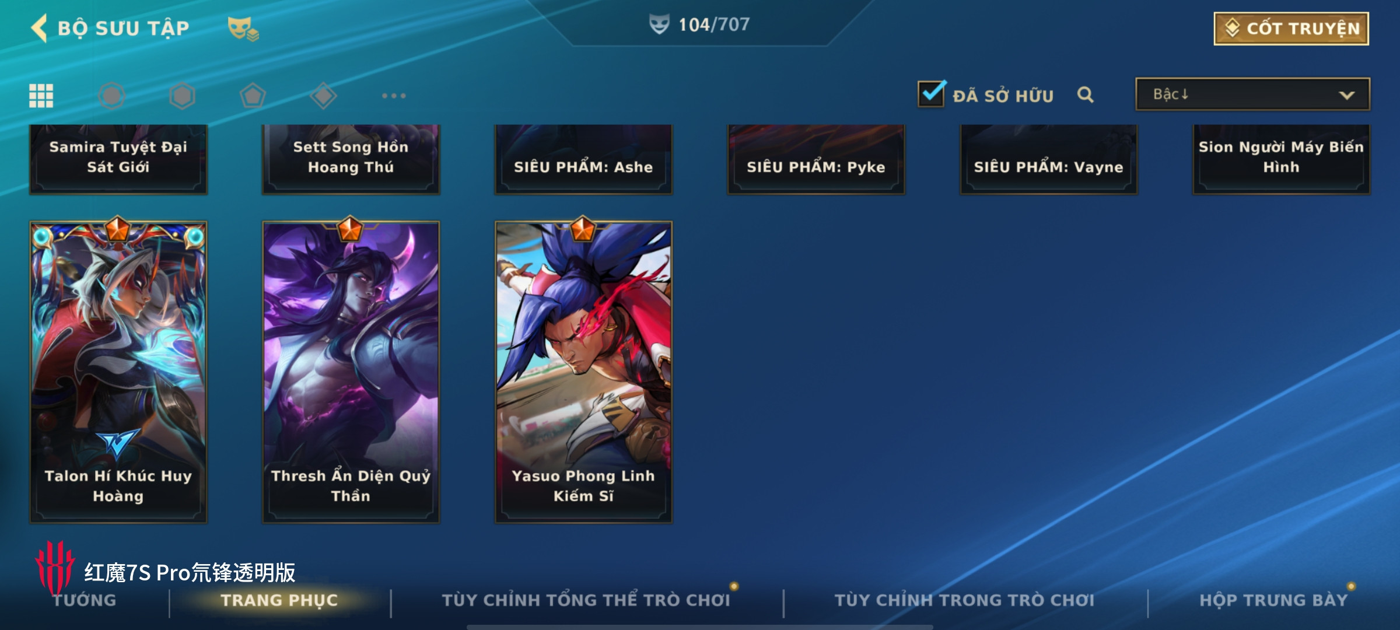
Task: Switch to the Tướng tab
Action: pyautogui.click(x=85, y=600)
